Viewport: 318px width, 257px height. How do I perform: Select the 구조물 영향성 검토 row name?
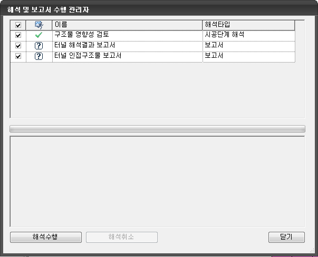82,35
